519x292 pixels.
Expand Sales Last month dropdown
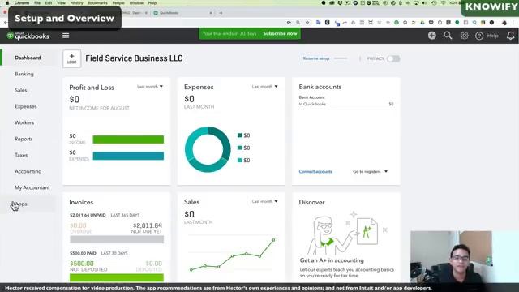click(x=265, y=201)
